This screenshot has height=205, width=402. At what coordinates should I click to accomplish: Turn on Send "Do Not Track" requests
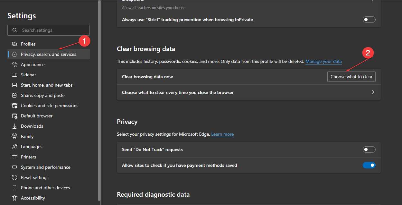369,149
